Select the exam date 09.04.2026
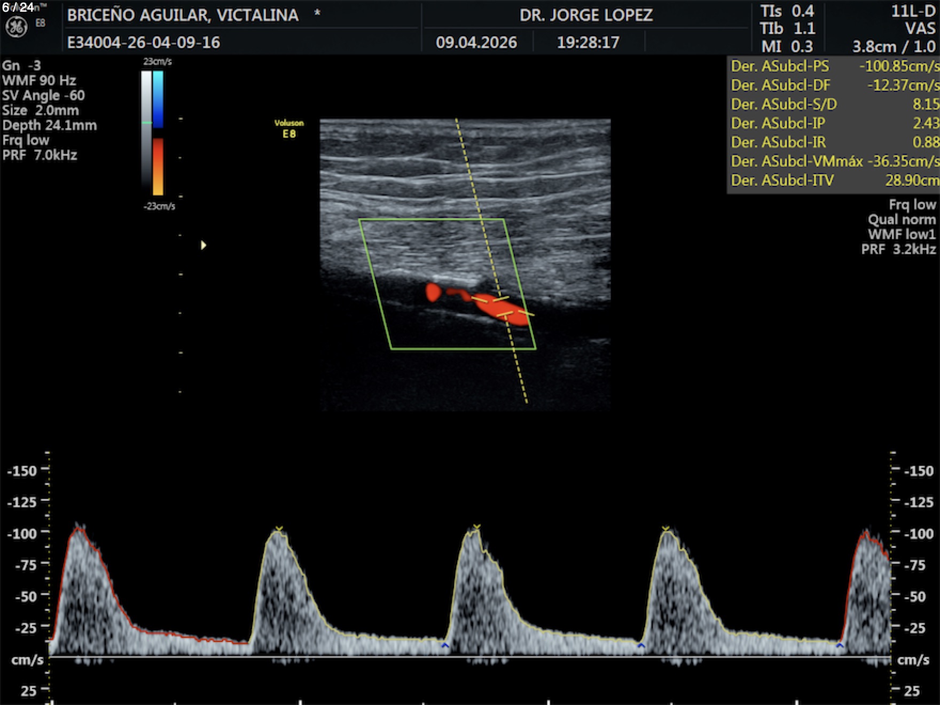 tap(476, 42)
